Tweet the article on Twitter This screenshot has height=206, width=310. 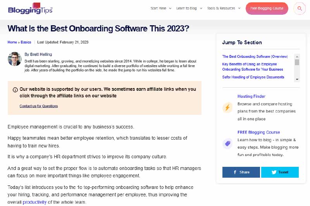click(280, 172)
